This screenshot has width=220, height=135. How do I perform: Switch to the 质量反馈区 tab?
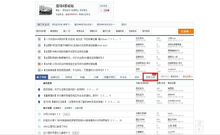tap(110, 77)
